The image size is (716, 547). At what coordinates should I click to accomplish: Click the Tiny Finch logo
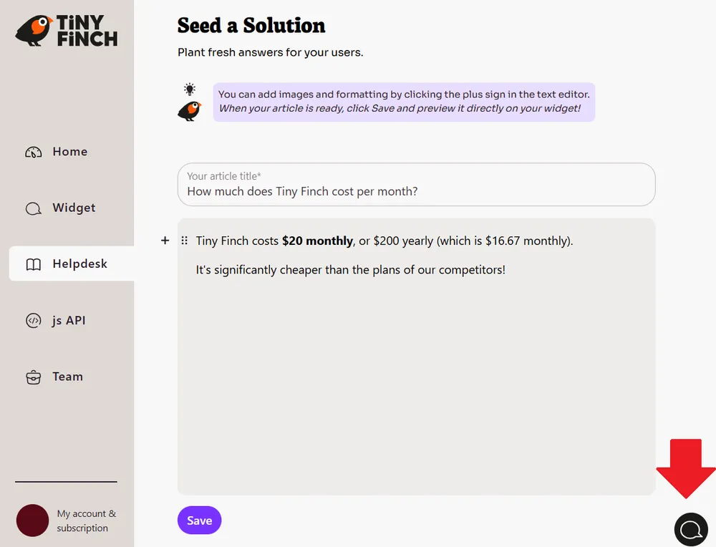[66, 30]
